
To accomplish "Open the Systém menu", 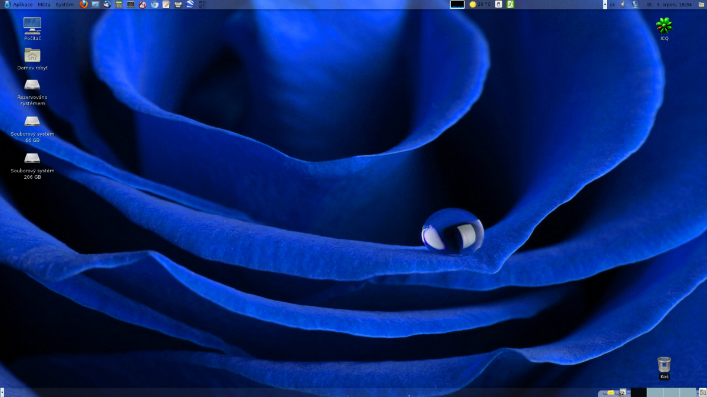I will tap(65, 4).
